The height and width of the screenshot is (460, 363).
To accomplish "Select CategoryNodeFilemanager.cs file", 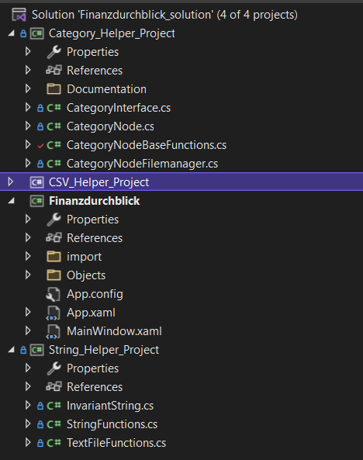I will pos(142,164).
